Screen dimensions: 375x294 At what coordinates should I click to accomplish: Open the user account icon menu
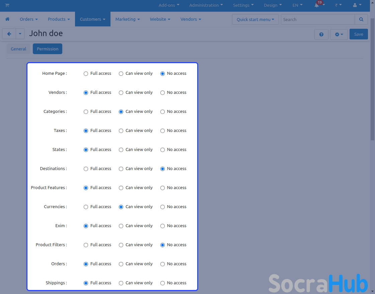(357, 5)
